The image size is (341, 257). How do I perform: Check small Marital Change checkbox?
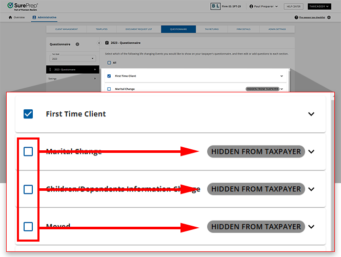[109, 89]
